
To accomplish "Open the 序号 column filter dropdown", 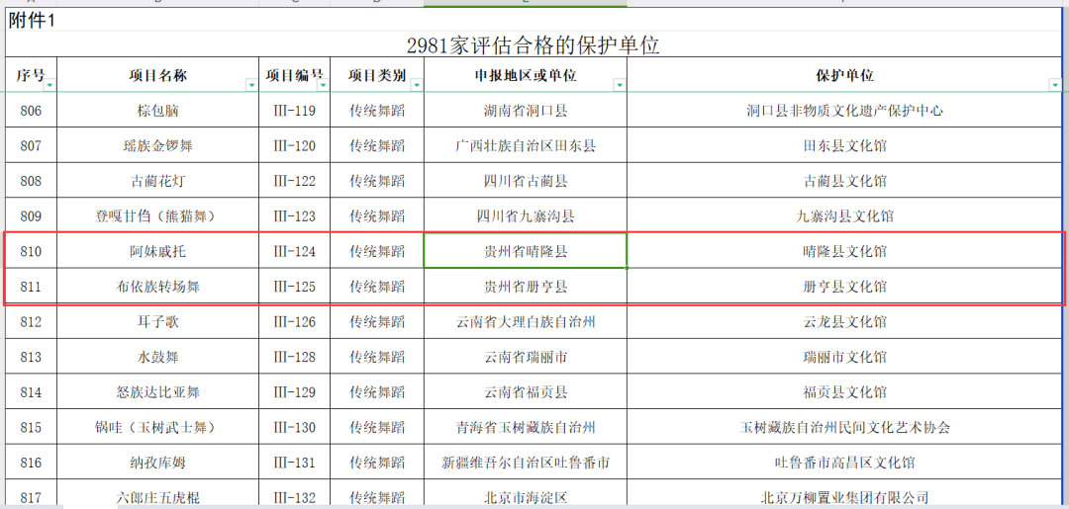I will [49, 86].
